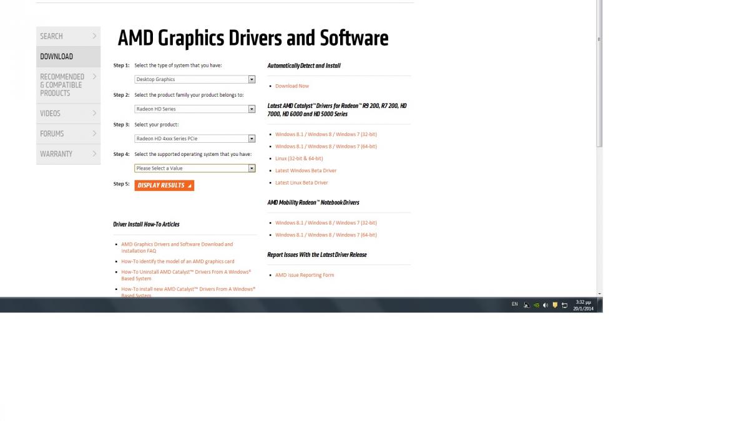Click 'Report Issues With the Latest Driver Release' heading
Viewport: 749px width, 421px height.
pos(317,255)
